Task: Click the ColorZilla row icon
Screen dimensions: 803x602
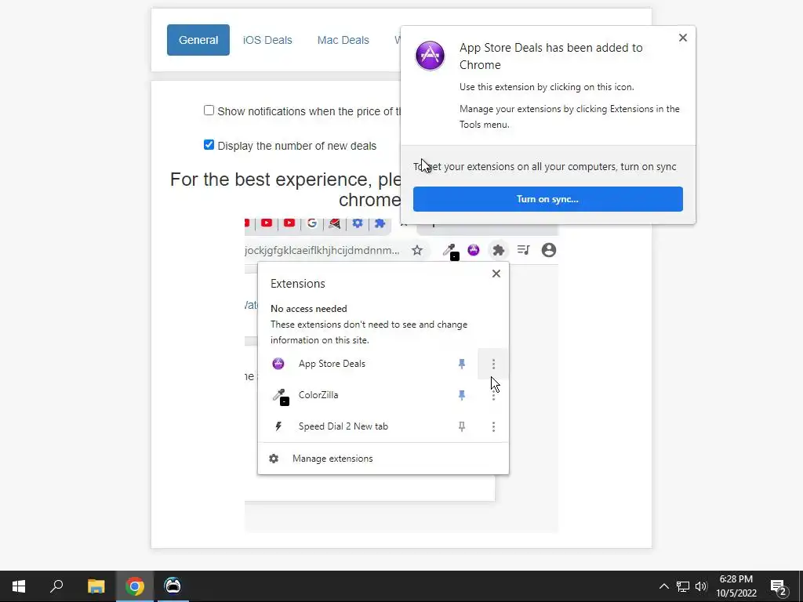Action: (281, 397)
